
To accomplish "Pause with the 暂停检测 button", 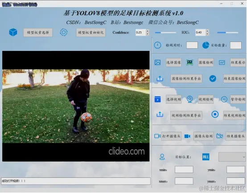I will coord(238,99).
